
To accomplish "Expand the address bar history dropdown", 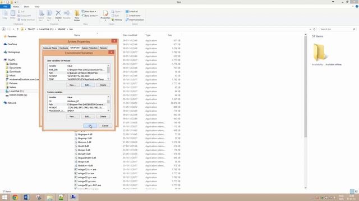I will [310, 29].
